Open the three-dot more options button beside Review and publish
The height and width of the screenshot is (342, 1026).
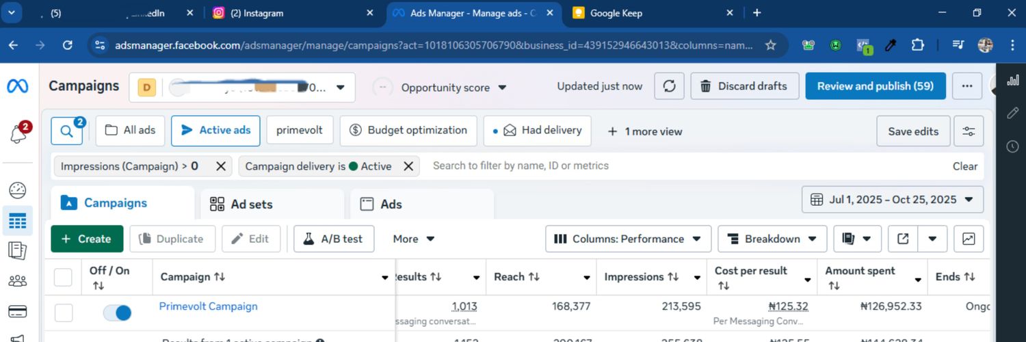tap(967, 86)
